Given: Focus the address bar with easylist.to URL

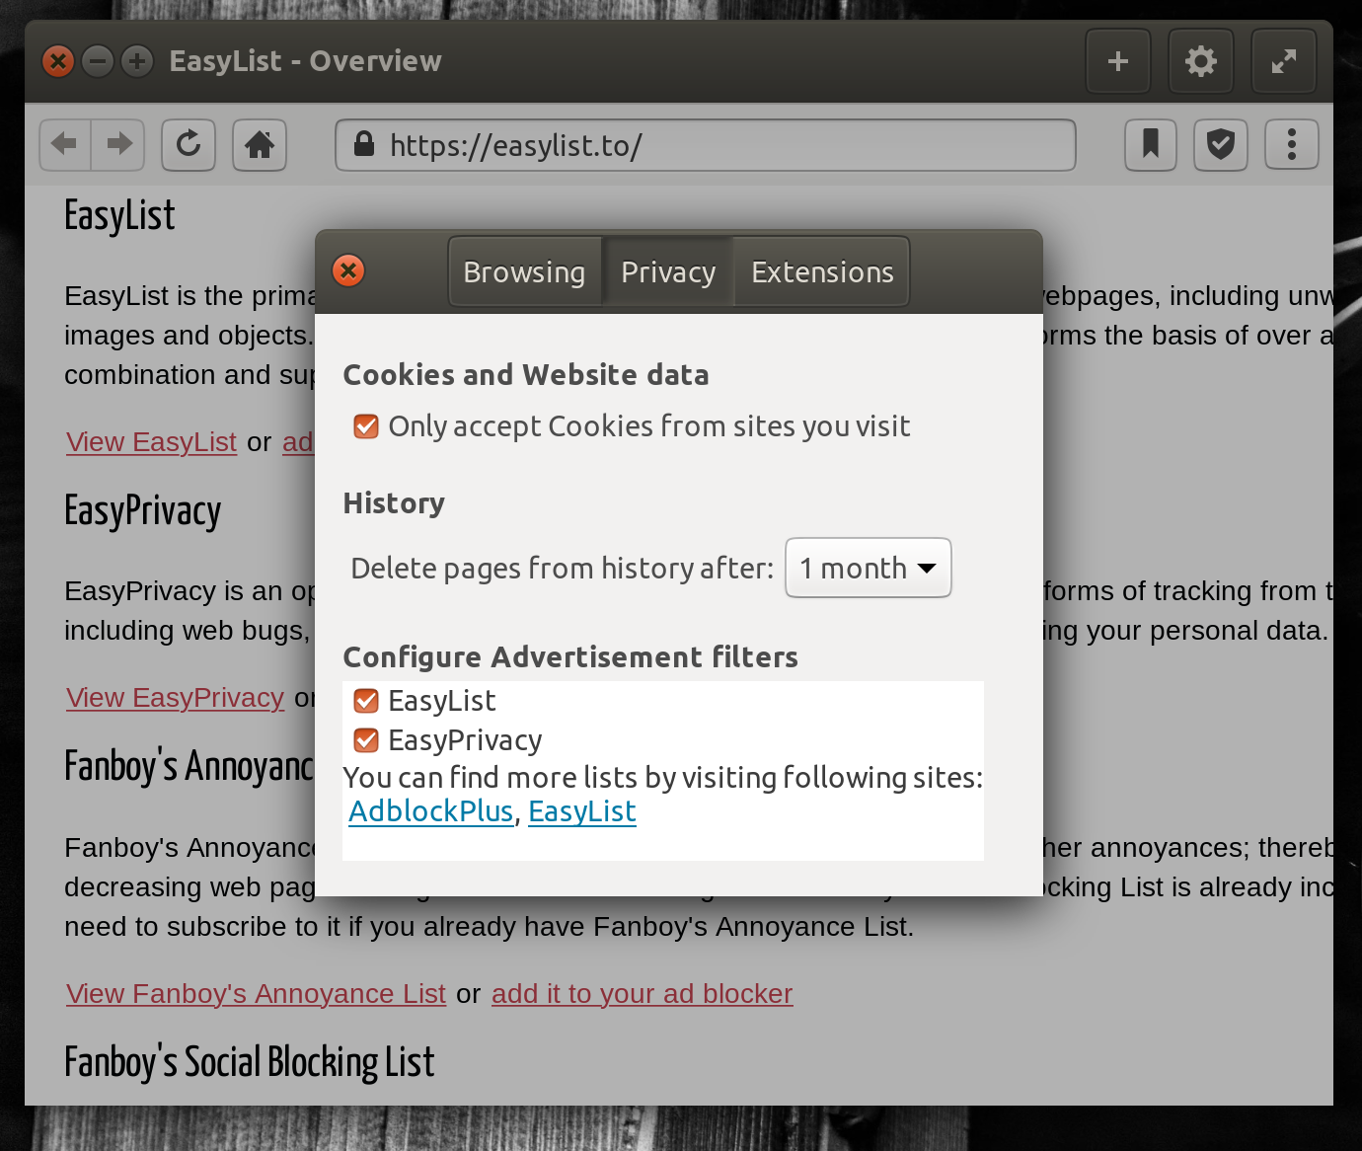Looking at the screenshot, I should 706,145.
